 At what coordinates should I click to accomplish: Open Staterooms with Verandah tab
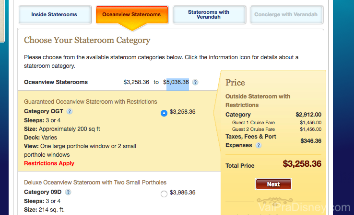(x=209, y=15)
